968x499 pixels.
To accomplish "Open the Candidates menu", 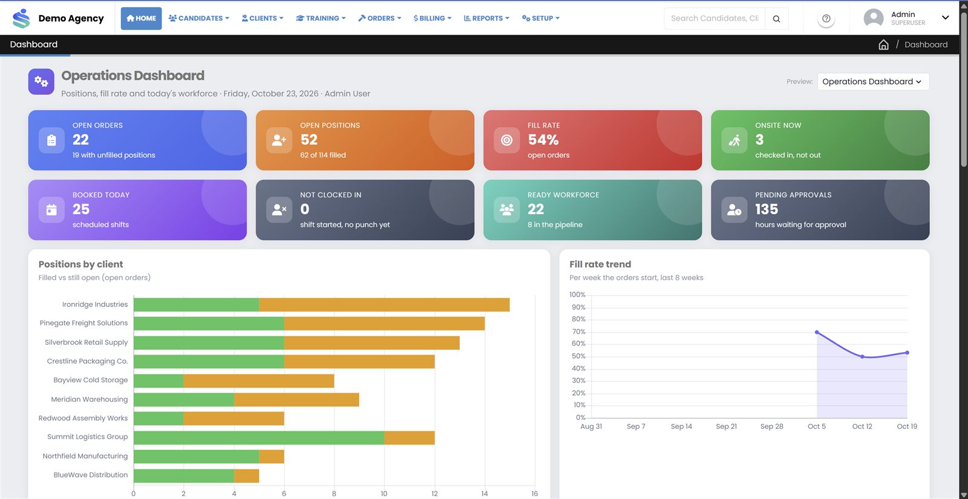I will tap(198, 18).
